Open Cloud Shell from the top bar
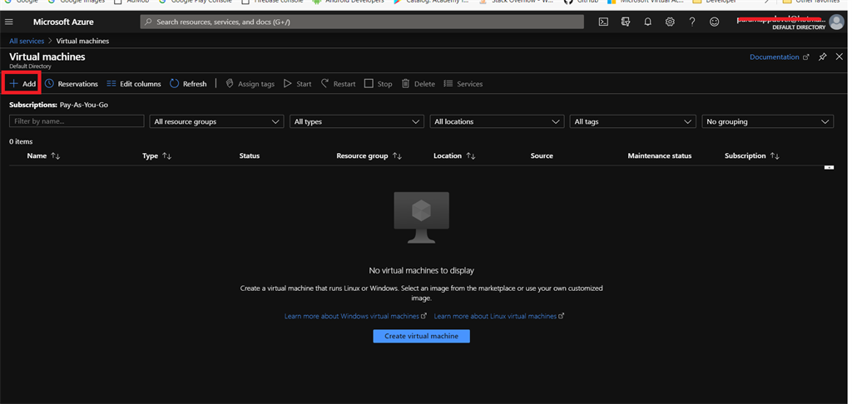 [603, 22]
